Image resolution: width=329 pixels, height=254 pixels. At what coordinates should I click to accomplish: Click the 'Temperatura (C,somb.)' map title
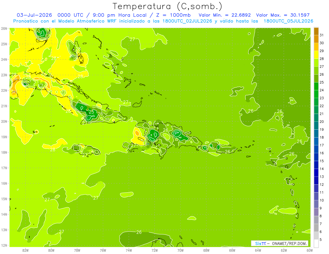point(167,6)
